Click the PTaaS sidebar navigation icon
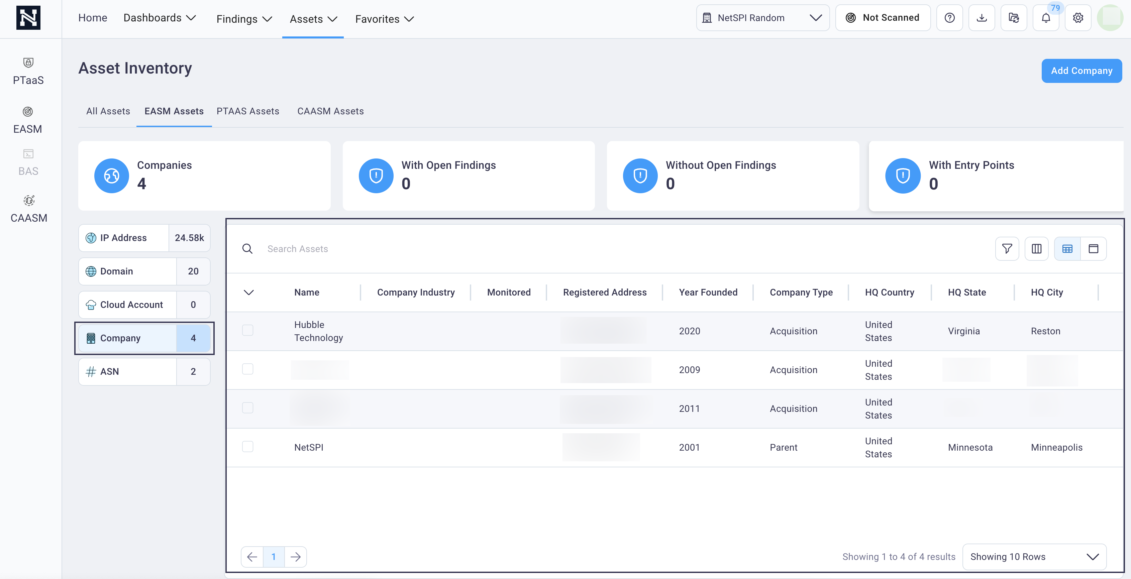1131x579 pixels. click(x=29, y=63)
